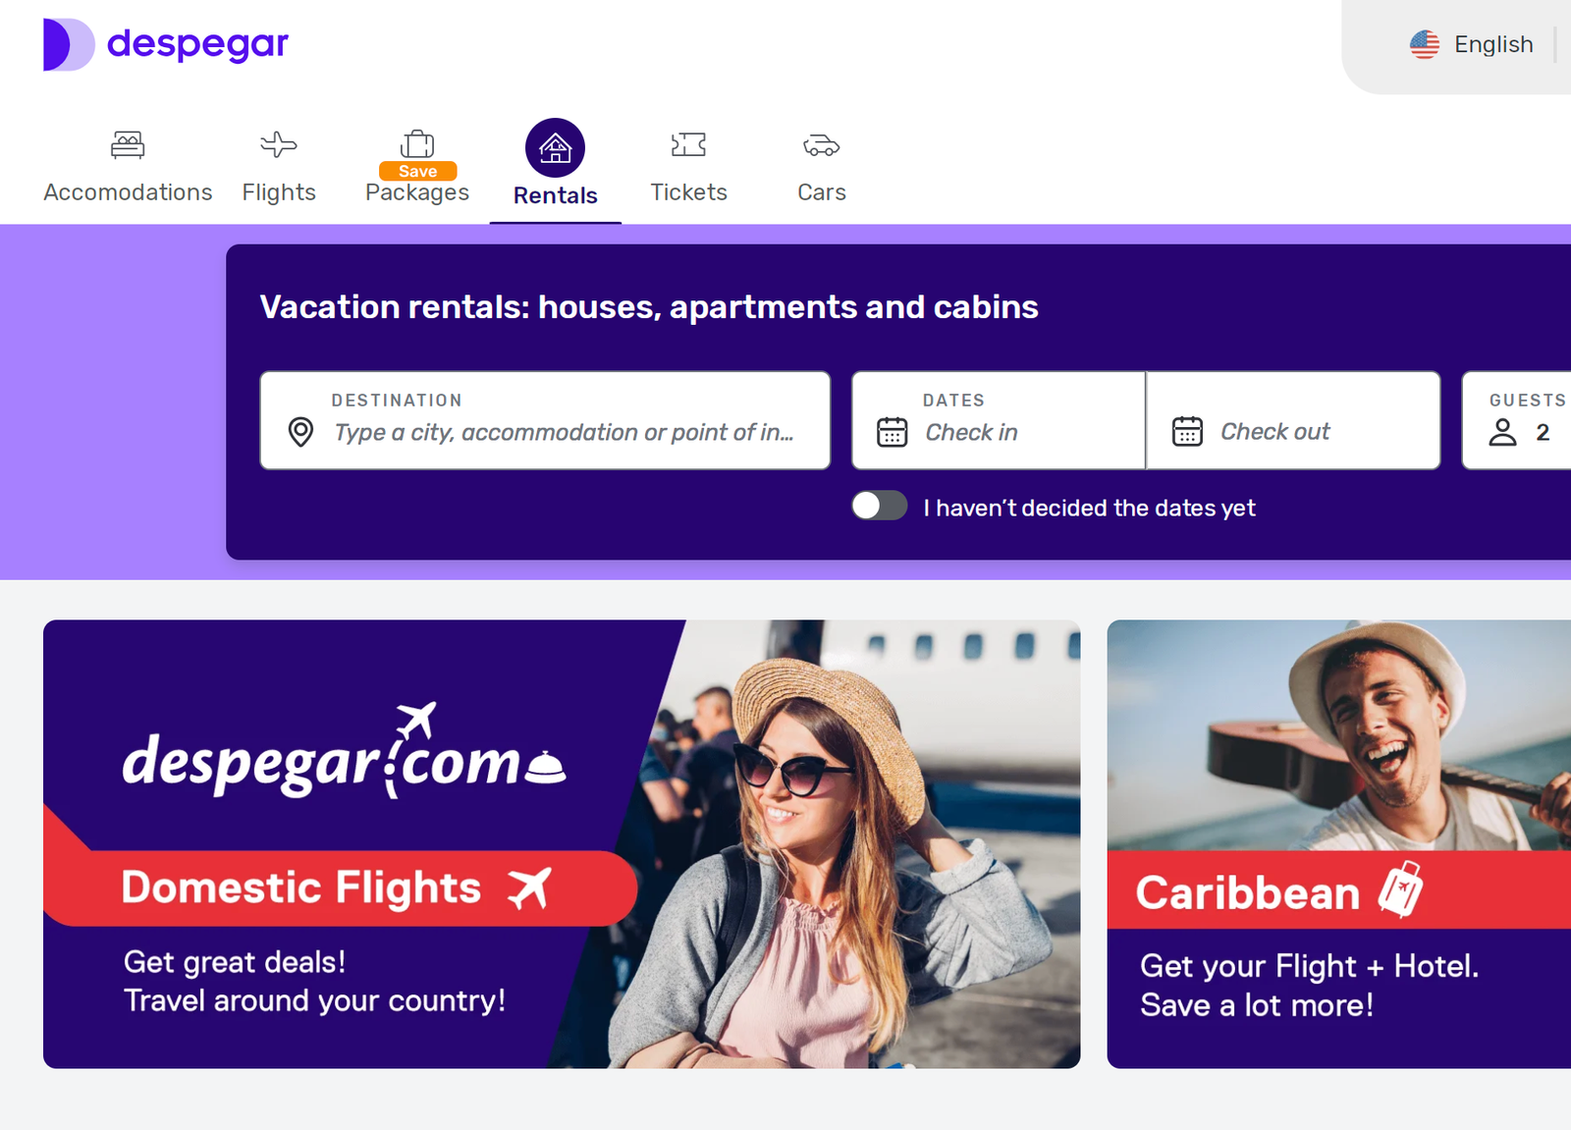Click the Check in calendar icon
The width and height of the screenshot is (1571, 1130).
tap(892, 432)
